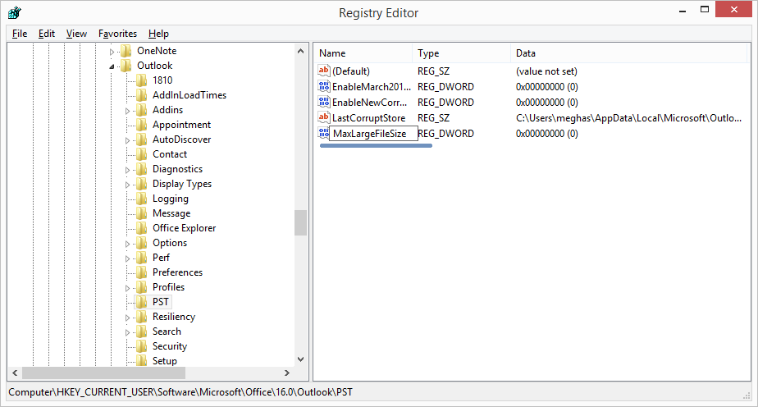Sort values by Data column header
758x407 pixels.
pos(628,53)
